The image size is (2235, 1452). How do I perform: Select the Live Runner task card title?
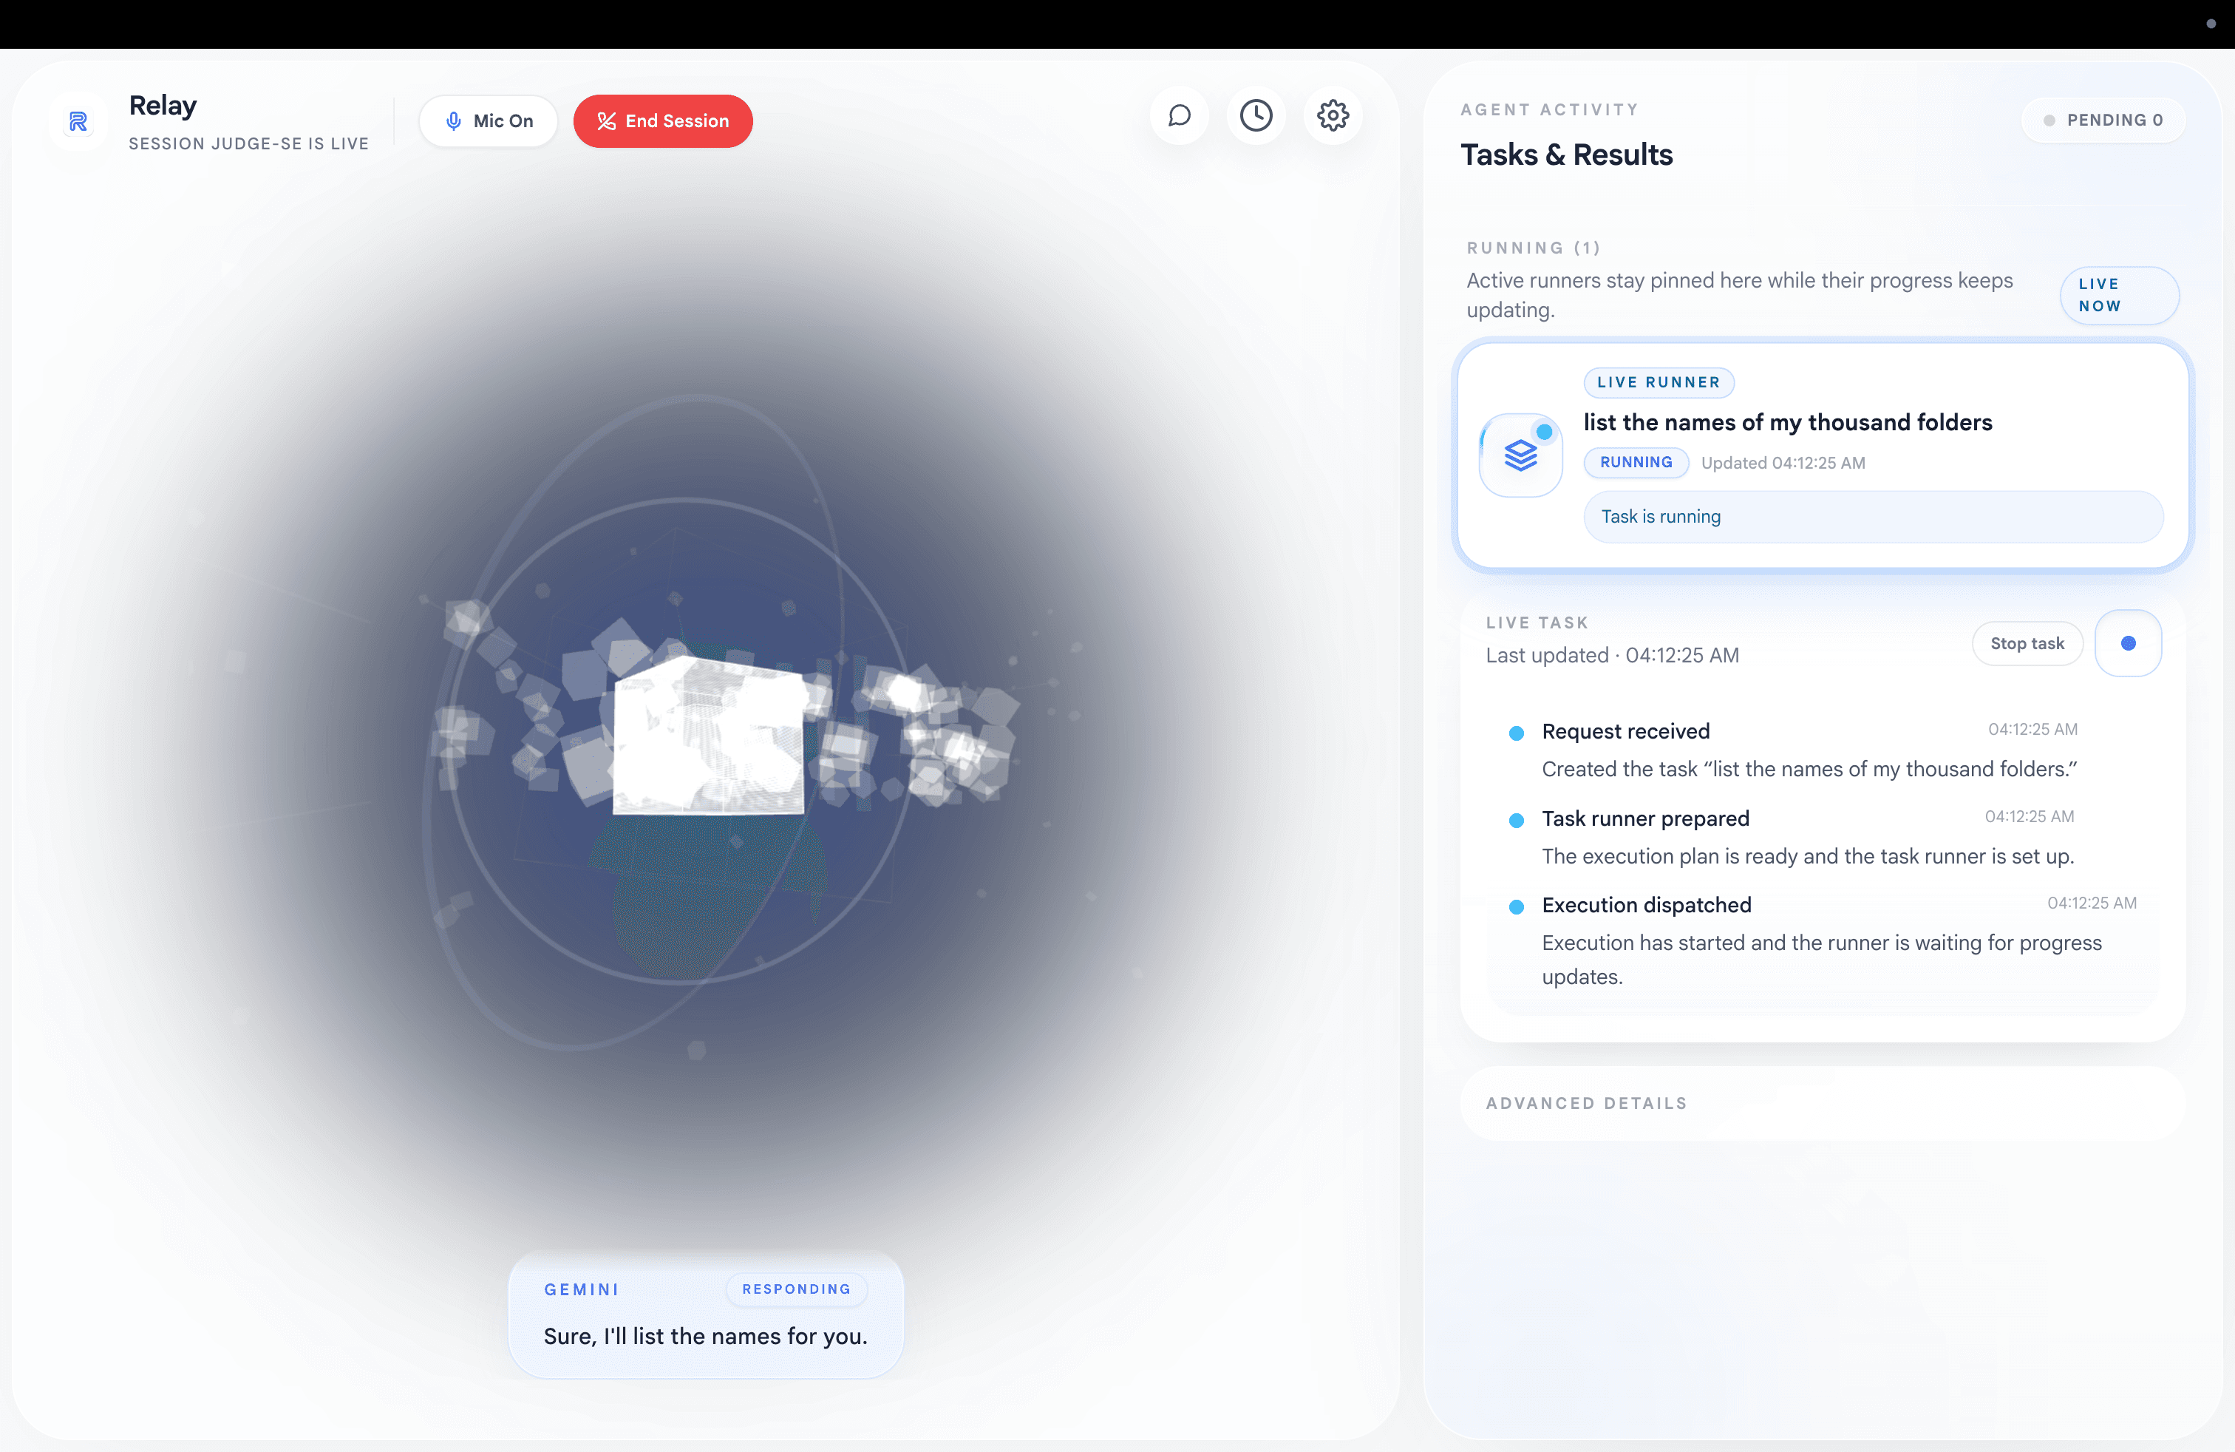click(x=1787, y=423)
